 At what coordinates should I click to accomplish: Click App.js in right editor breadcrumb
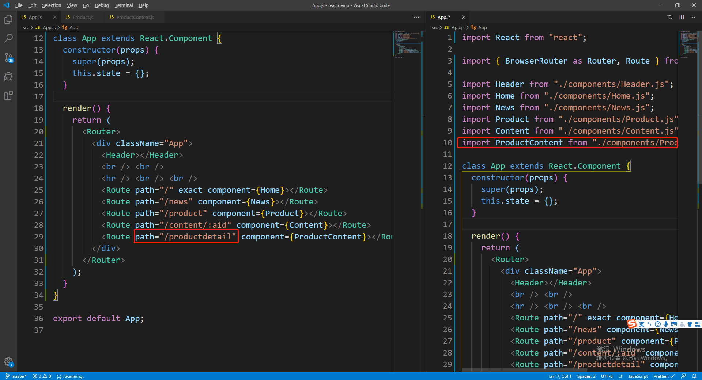pos(458,27)
